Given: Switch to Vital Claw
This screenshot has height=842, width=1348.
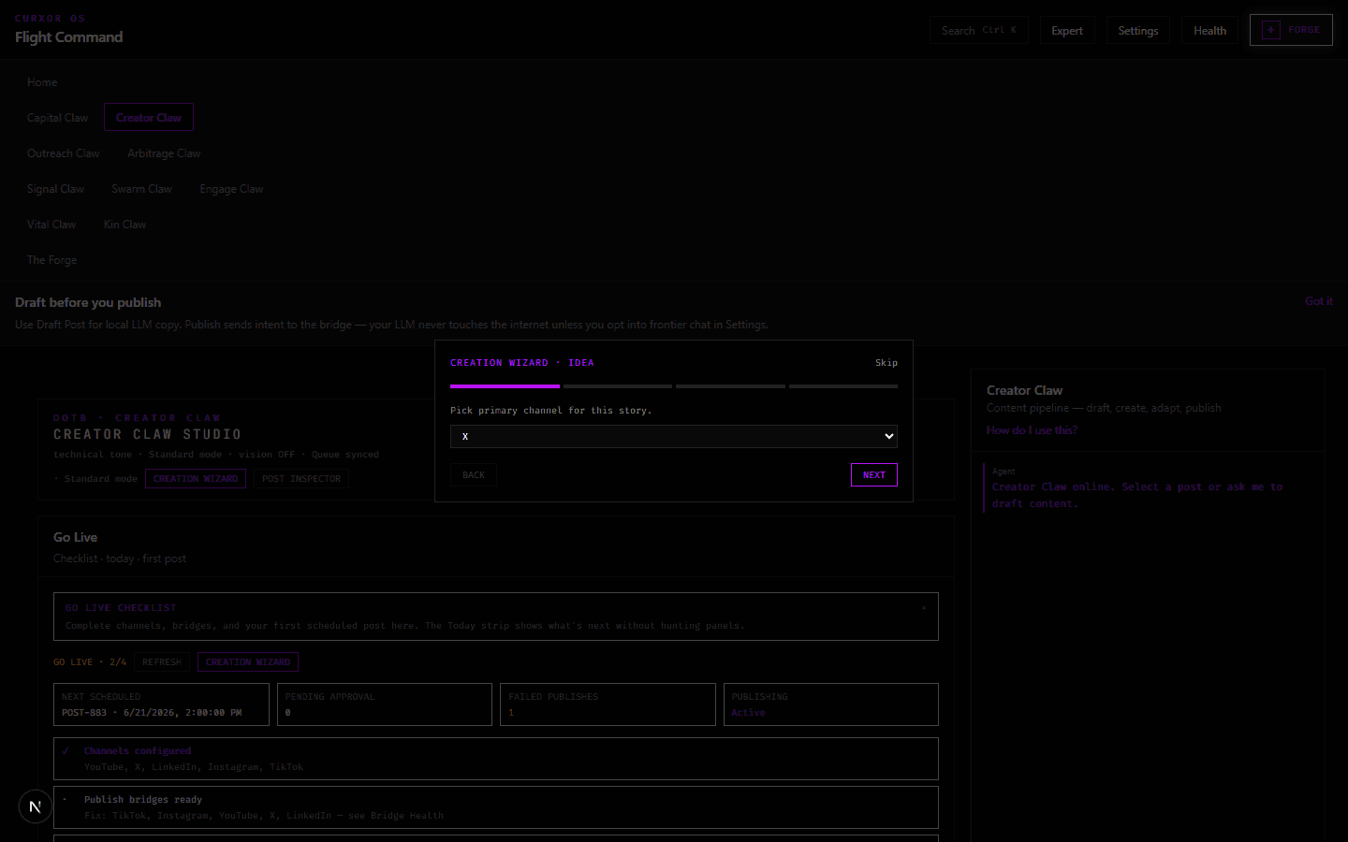Looking at the screenshot, I should (51, 225).
